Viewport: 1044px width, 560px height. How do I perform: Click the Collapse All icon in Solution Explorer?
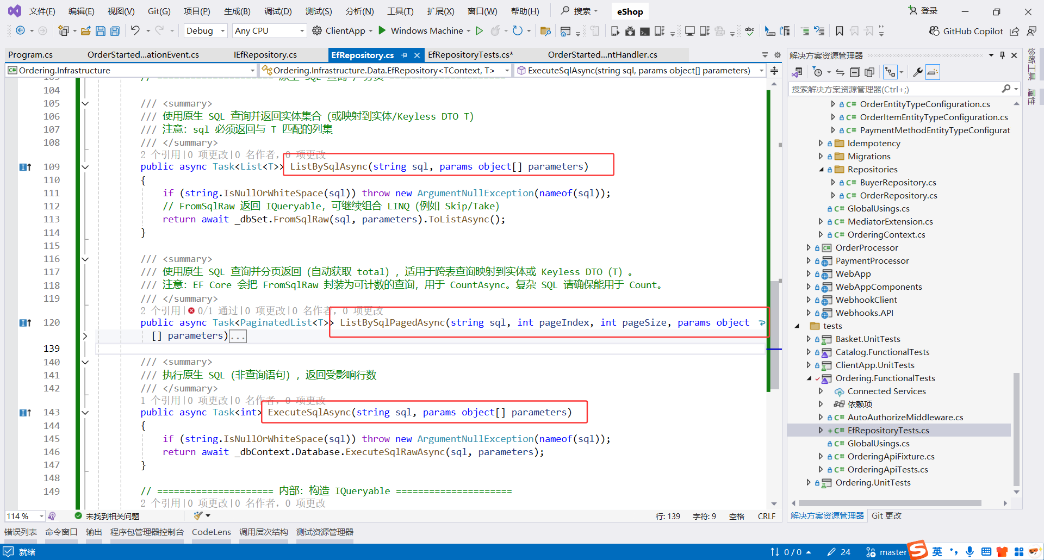click(855, 72)
